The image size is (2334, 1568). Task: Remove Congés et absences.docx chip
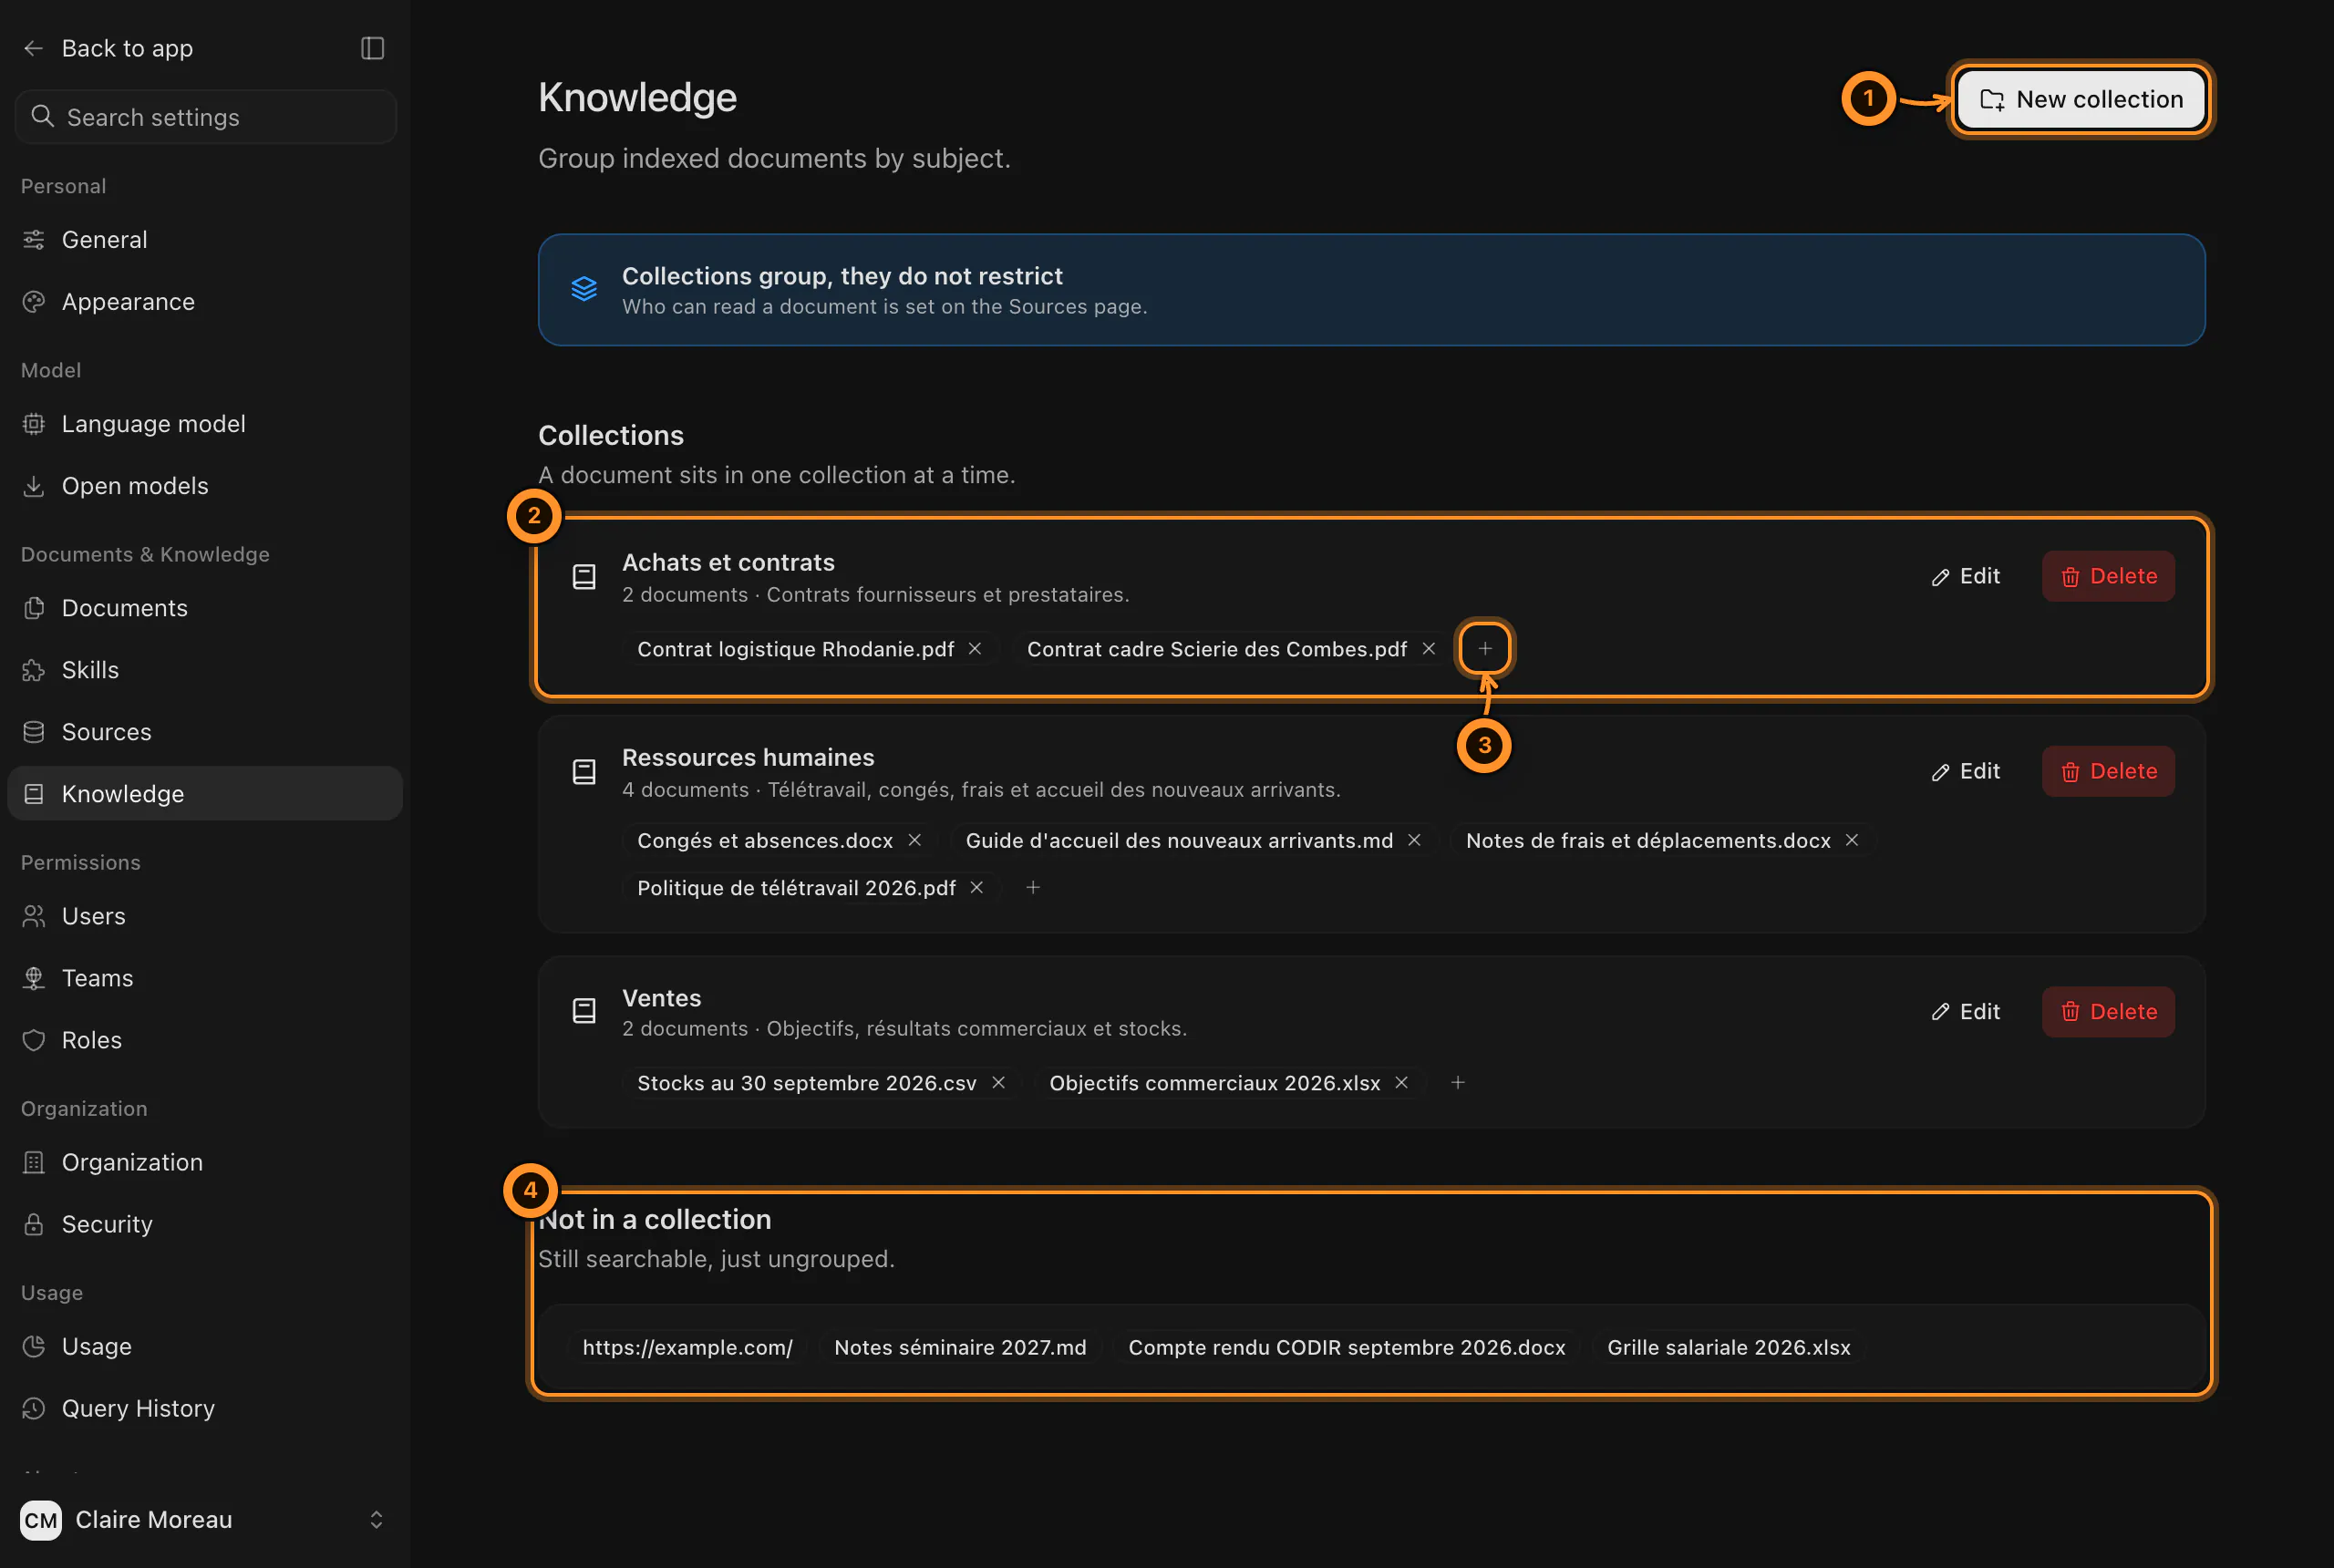(914, 840)
